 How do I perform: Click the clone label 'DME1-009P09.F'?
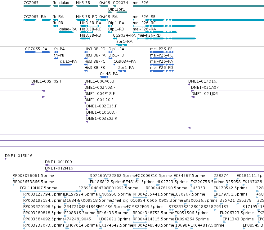(47, 81)
